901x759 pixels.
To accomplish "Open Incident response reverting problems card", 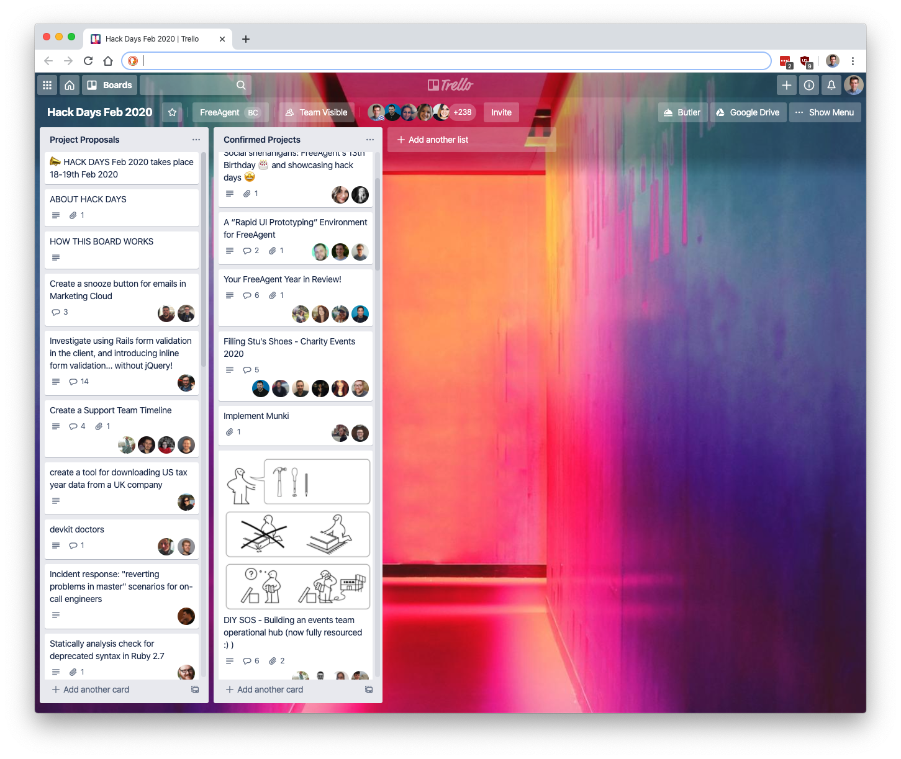I will coord(122,596).
